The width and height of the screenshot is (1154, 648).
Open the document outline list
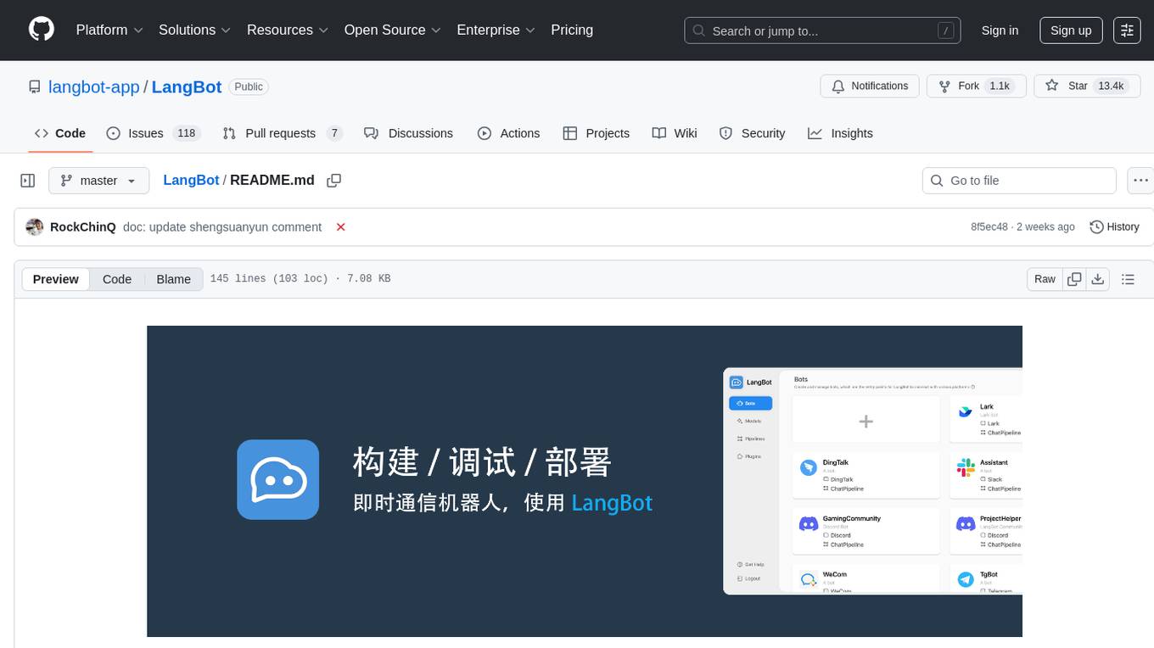tap(1128, 279)
